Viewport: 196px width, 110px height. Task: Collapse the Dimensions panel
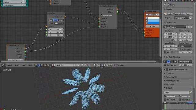click(x=165, y=22)
